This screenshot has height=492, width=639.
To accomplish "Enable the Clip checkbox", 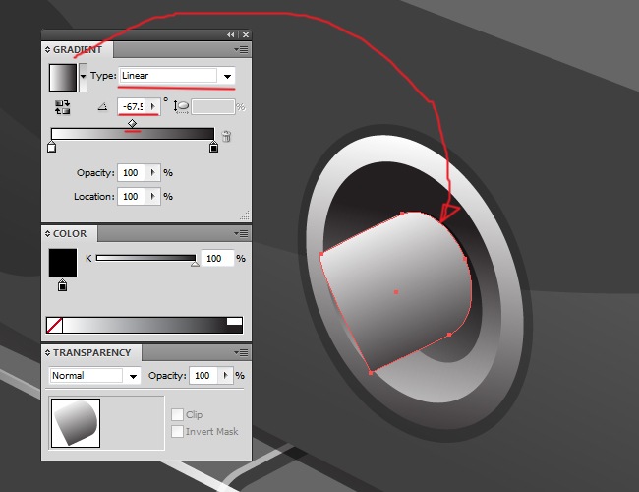I will pyautogui.click(x=177, y=415).
